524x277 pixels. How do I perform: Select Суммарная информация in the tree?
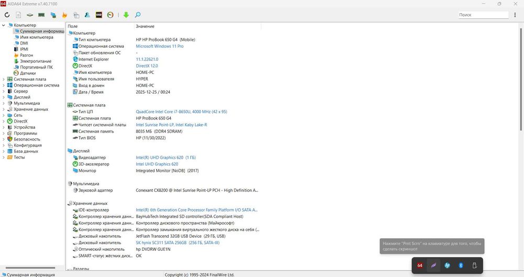[x=39, y=31]
